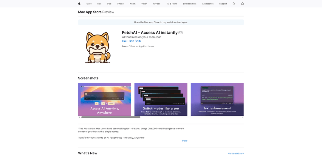This screenshot has height=155, width=322.
Task: Open the TV & Home menu
Action: (x=172, y=4)
